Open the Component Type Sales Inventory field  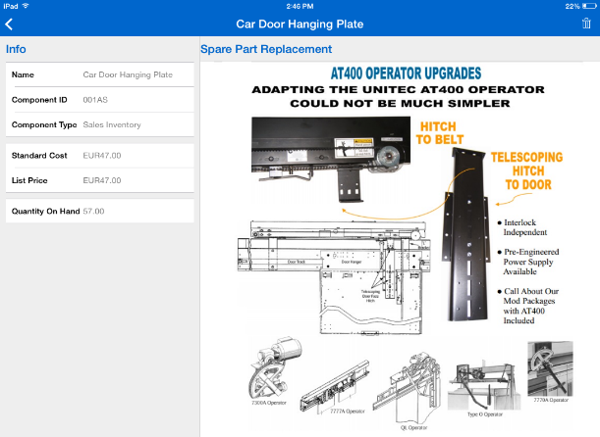112,124
